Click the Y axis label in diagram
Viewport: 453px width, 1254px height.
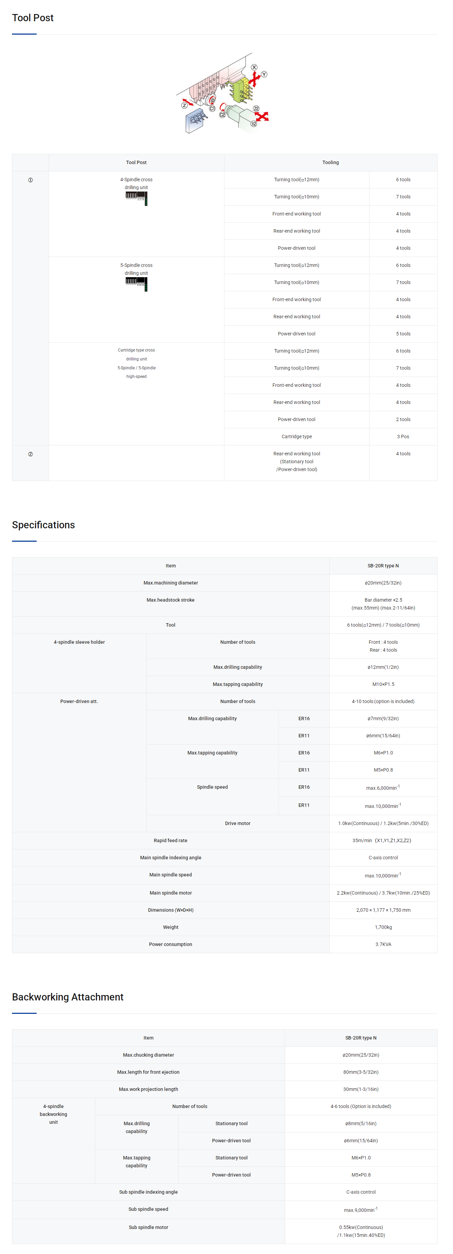(264, 74)
